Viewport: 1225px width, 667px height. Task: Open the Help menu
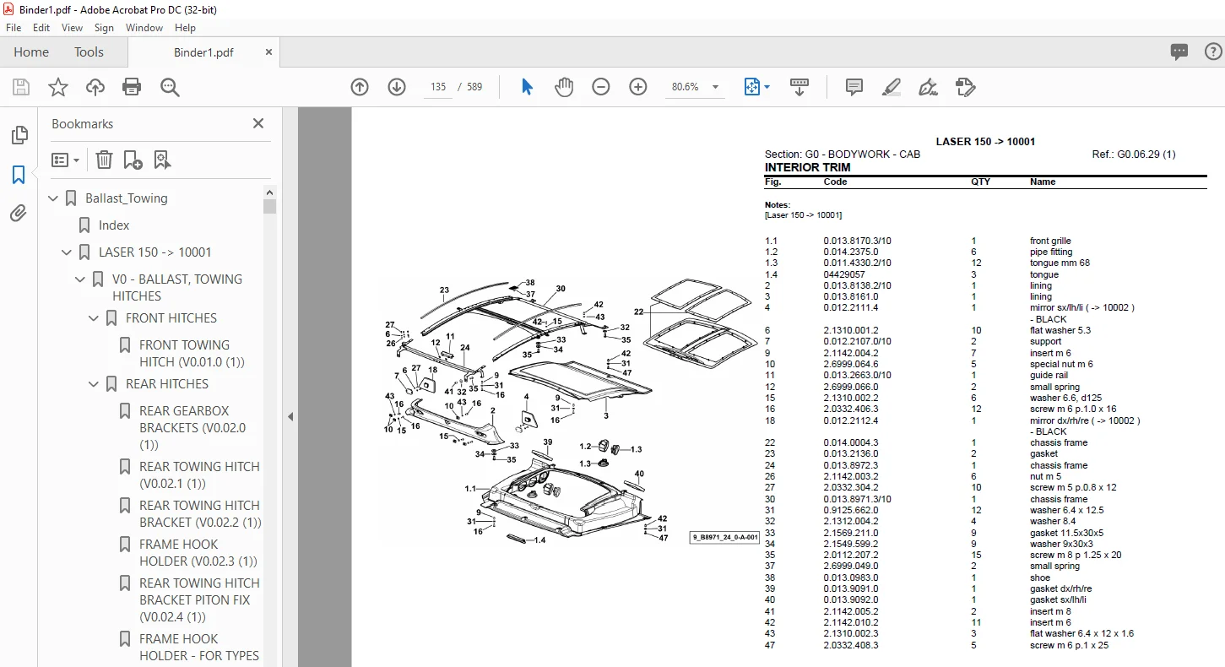(186, 28)
